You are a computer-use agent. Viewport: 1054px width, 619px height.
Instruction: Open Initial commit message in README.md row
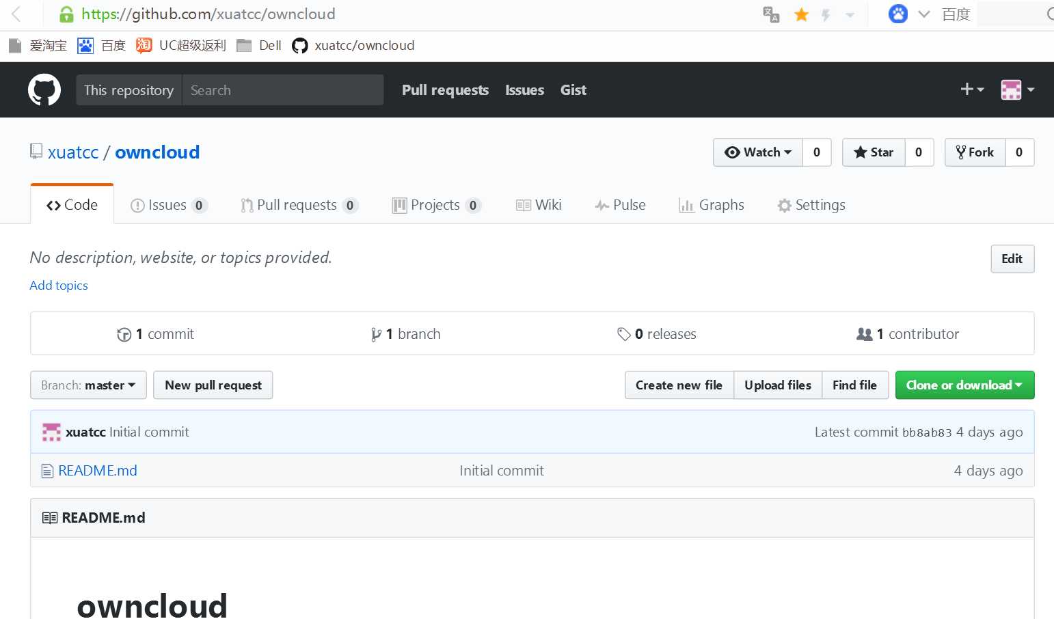[x=502, y=471]
